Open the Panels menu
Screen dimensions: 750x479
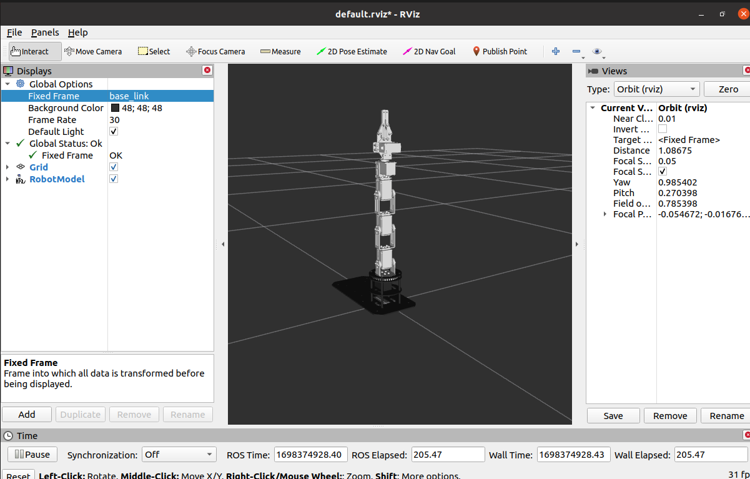tap(45, 32)
